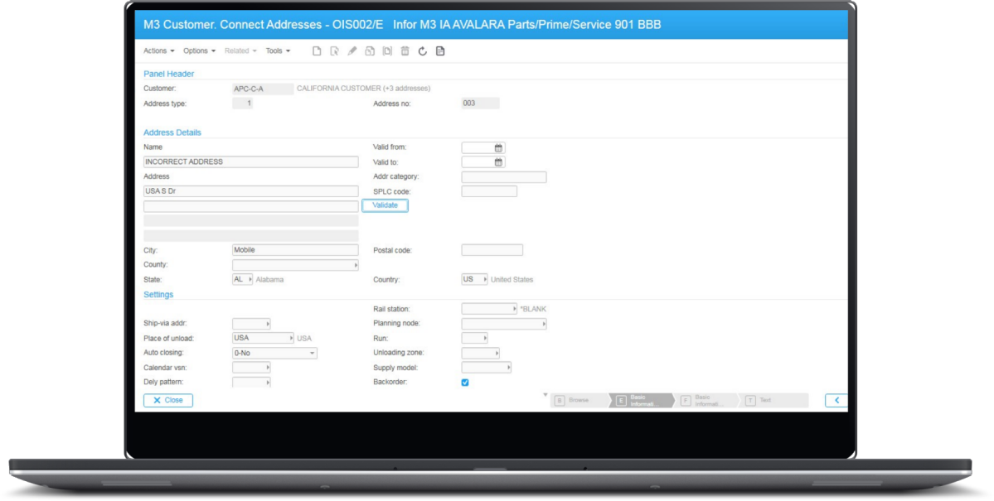Enable the Backorder checkbox

pyautogui.click(x=463, y=383)
